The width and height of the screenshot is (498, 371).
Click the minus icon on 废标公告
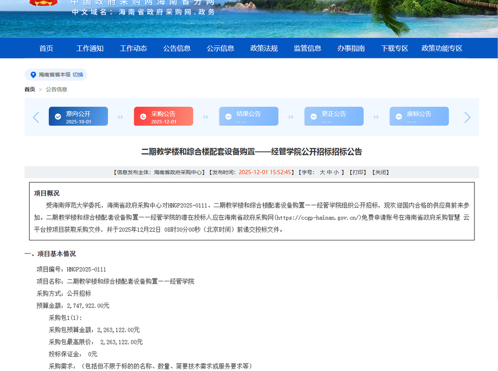point(399,117)
